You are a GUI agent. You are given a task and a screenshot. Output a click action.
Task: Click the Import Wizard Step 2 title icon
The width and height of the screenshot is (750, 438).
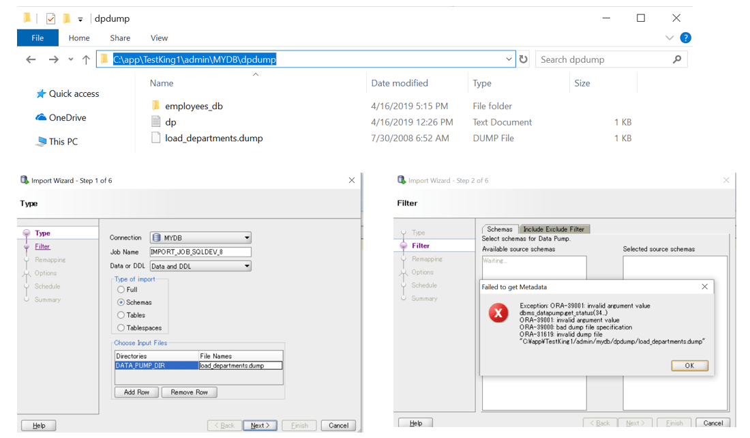[x=402, y=181]
